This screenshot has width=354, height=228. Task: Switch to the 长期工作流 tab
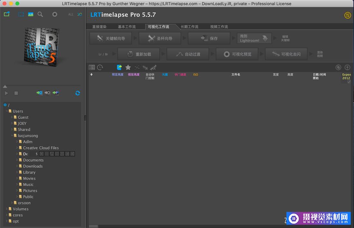[x=190, y=27]
